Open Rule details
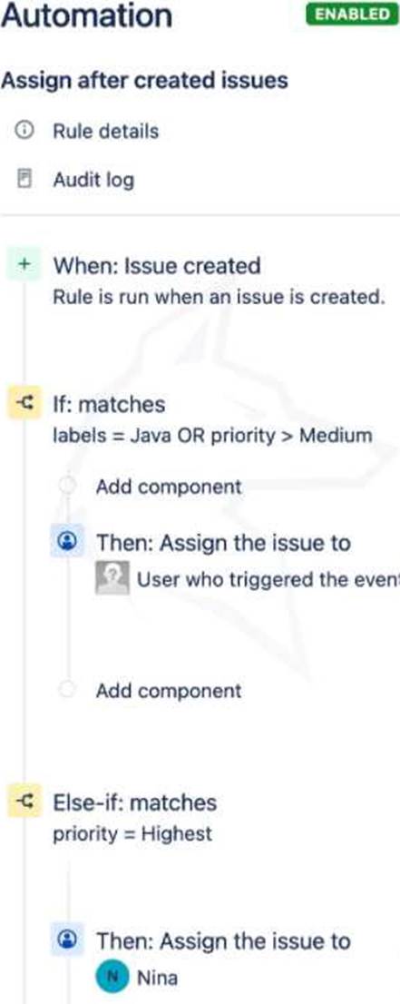 (105, 132)
